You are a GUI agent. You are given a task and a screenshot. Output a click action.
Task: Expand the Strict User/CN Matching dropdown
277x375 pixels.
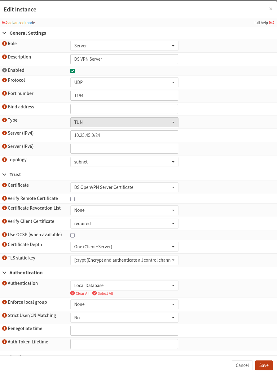[x=124, y=317]
